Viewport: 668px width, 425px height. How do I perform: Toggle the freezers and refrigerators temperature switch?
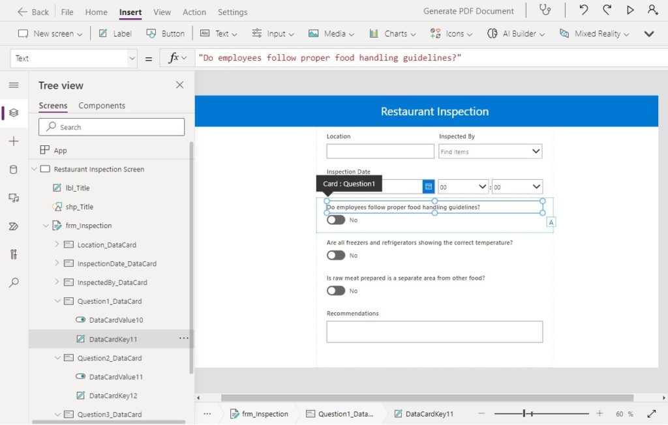[336, 256]
